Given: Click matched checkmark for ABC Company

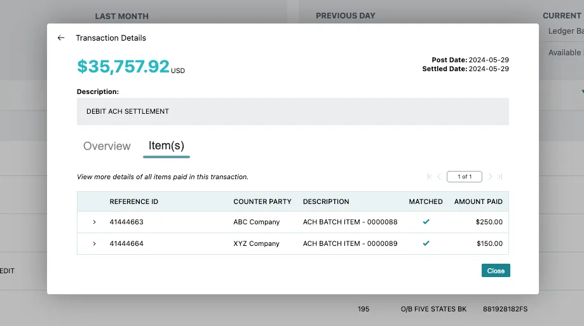Looking at the screenshot, I should (426, 222).
